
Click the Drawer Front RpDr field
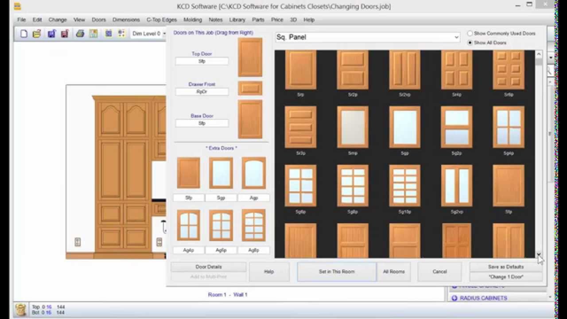click(202, 92)
